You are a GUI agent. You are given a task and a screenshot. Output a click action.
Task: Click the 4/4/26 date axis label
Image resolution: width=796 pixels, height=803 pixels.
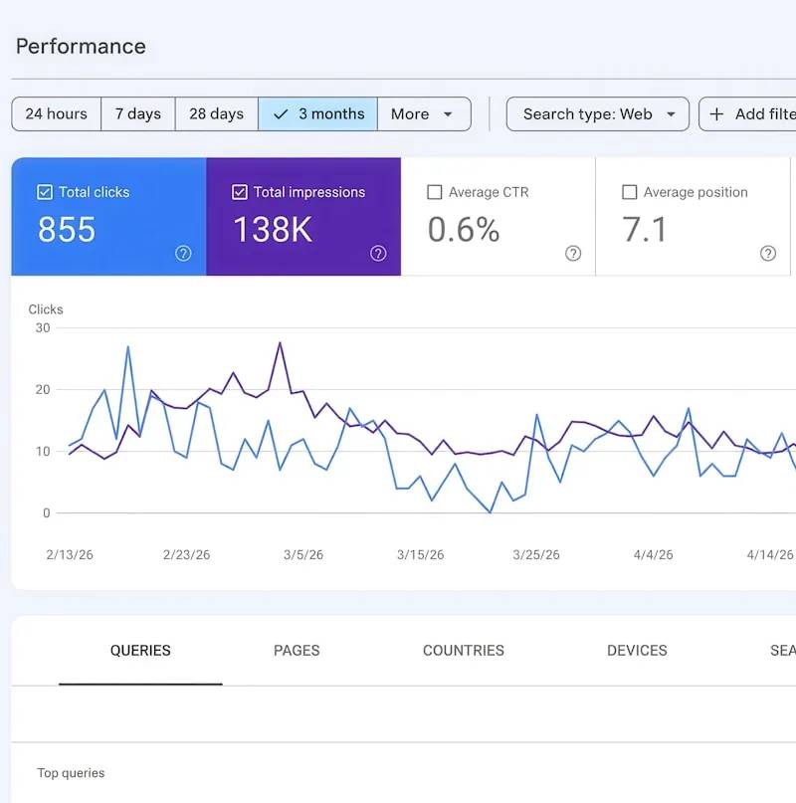(653, 554)
